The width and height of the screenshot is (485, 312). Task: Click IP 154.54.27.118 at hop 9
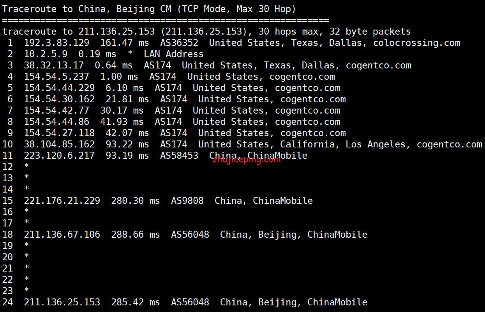tap(59, 133)
